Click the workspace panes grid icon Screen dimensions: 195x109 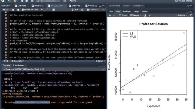pyautogui.click(x=65, y=1)
